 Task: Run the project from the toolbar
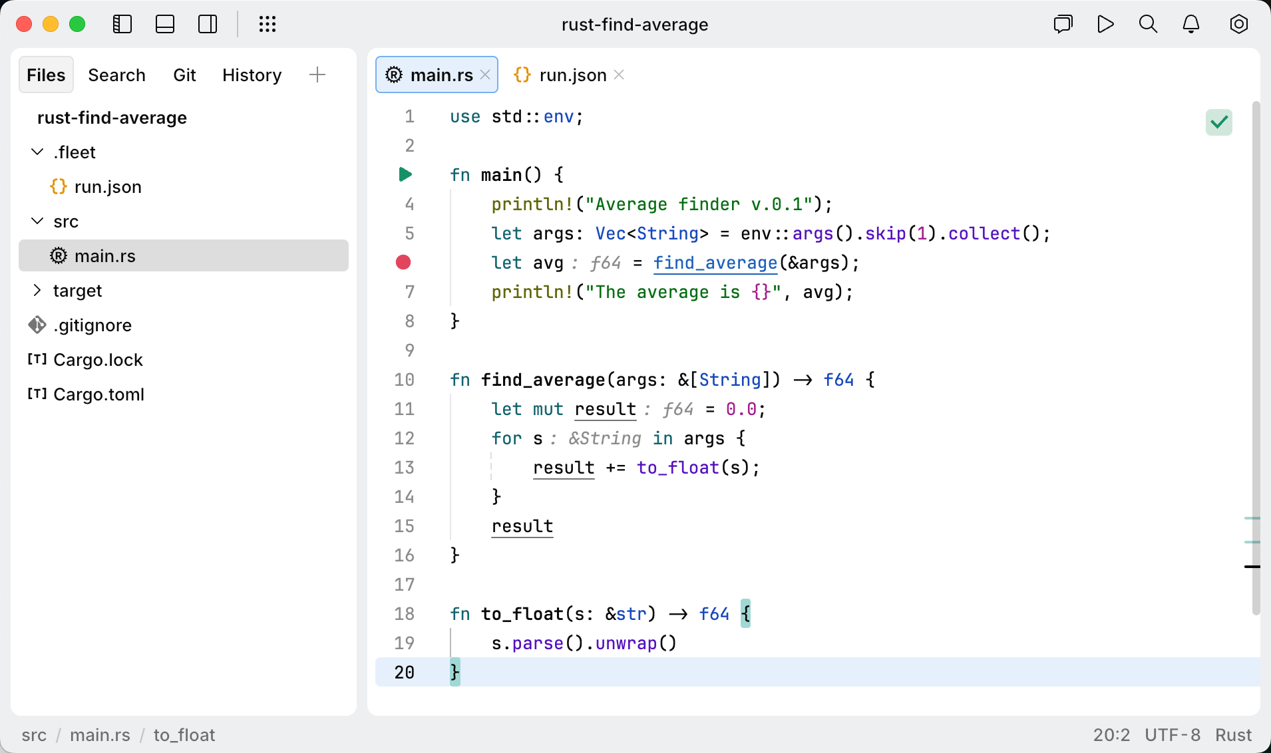click(x=1105, y=25)
